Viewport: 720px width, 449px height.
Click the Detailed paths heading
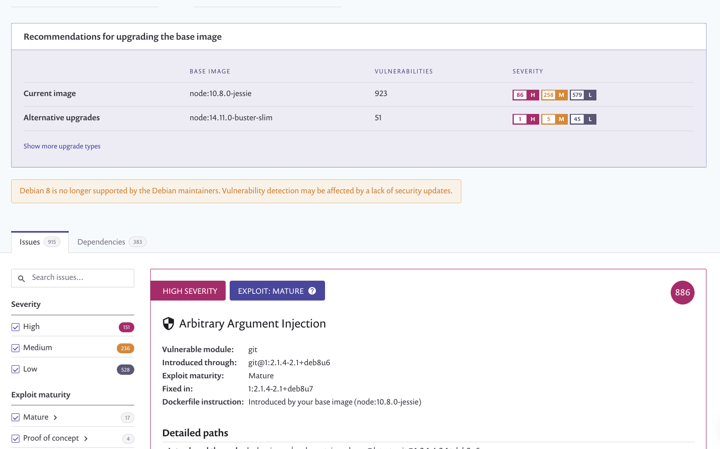pyautogui.click(x=195, y=433)
